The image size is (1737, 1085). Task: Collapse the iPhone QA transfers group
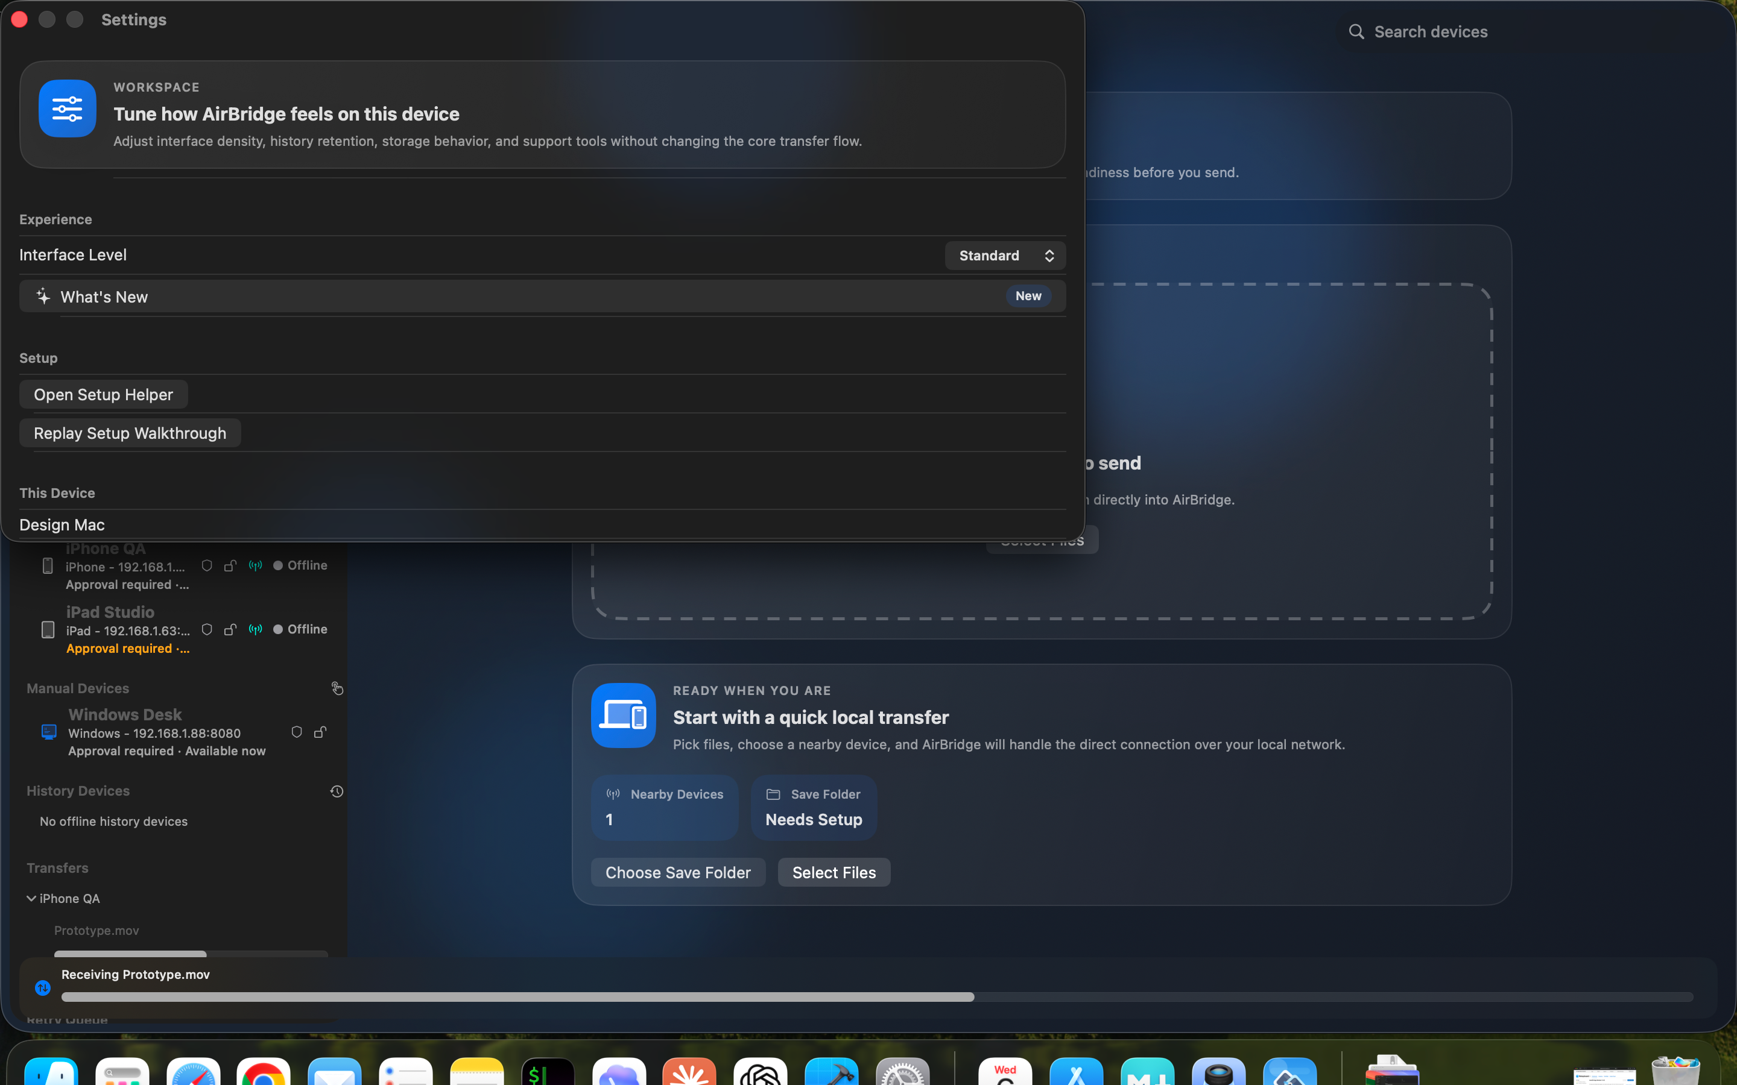click(x=31, y=898)
